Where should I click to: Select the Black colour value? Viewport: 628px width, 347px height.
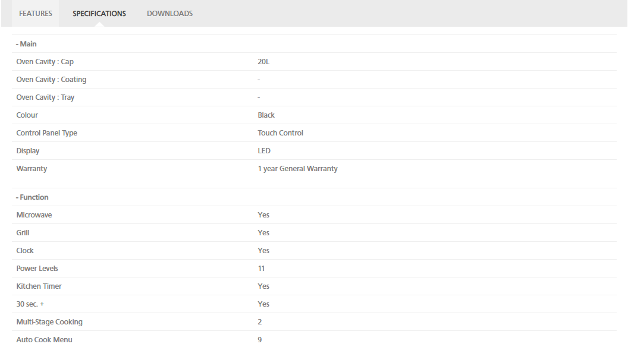point(266,115)
